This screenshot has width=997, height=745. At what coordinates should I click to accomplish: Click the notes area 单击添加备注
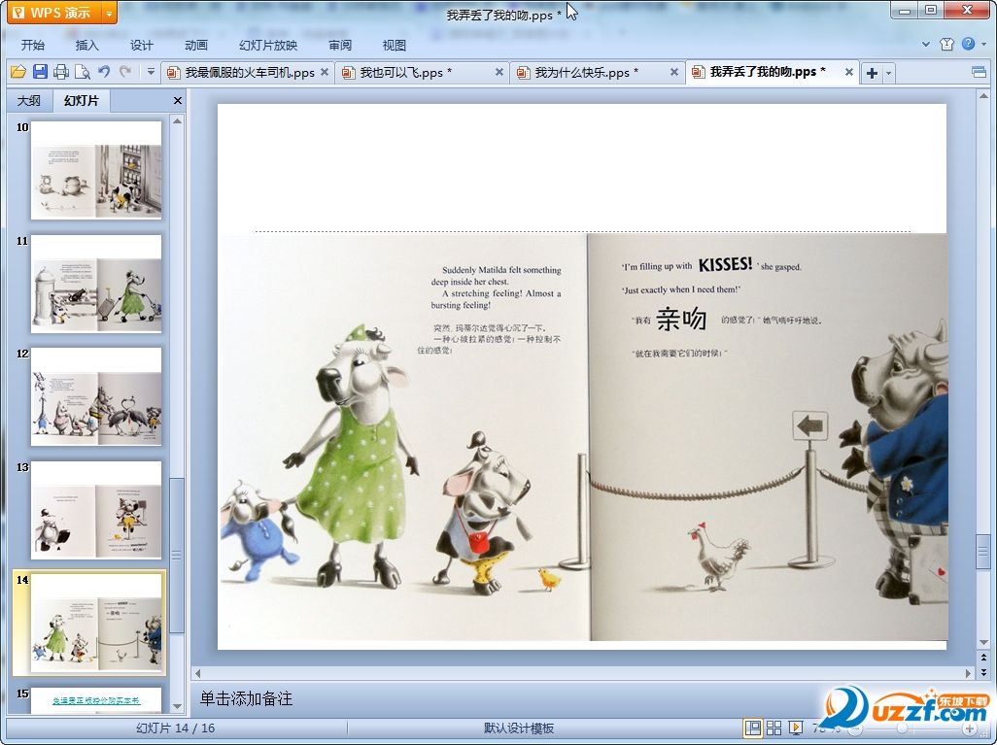(x=246, y=698)
